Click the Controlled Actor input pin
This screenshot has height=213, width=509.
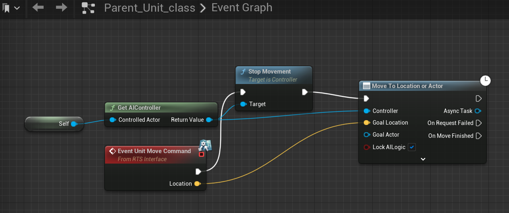tap(113, 120)
